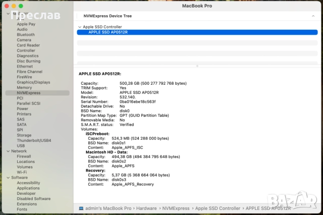Screen dimensions: 323x215
Task: Select Locations under Network
Action: [x=26, y=162]
